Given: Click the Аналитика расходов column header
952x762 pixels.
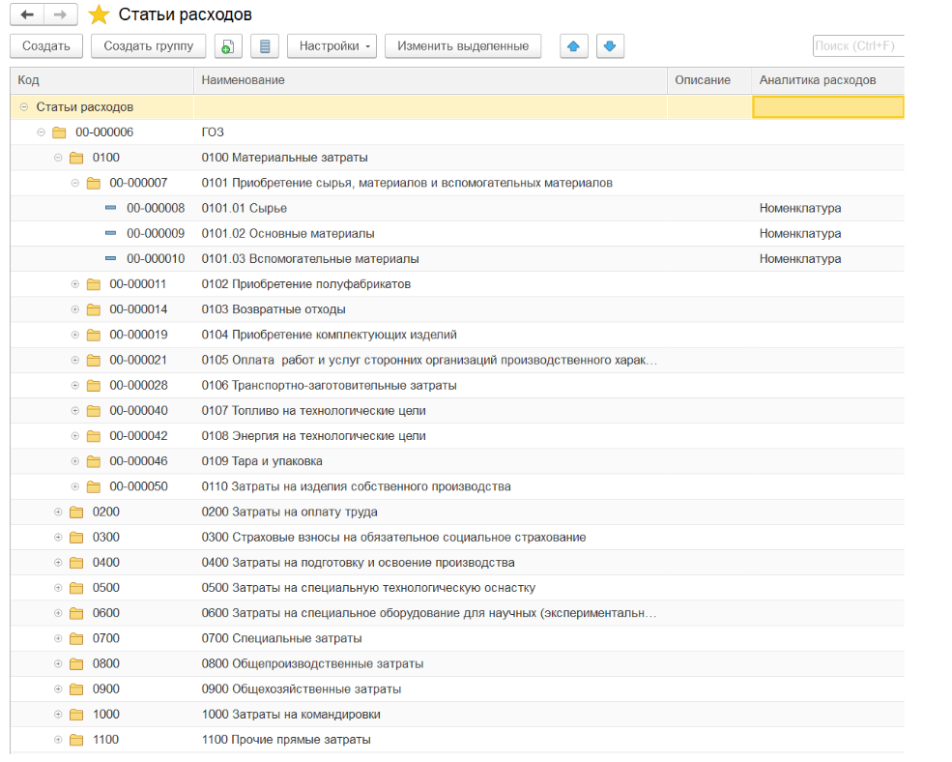Looking at the screenshot, I should click(x=818, y=80).
